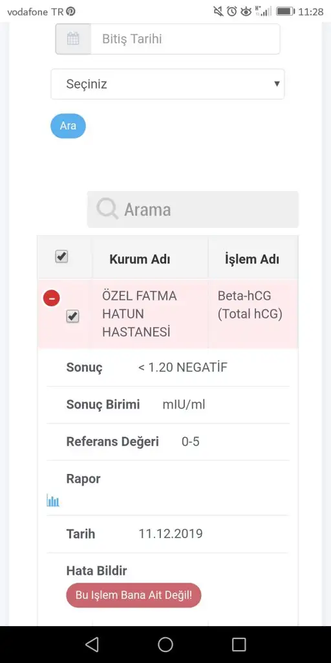Open the blue bar chart report icon
Screen dimensions: 331x663
click(x=53, y=501)
